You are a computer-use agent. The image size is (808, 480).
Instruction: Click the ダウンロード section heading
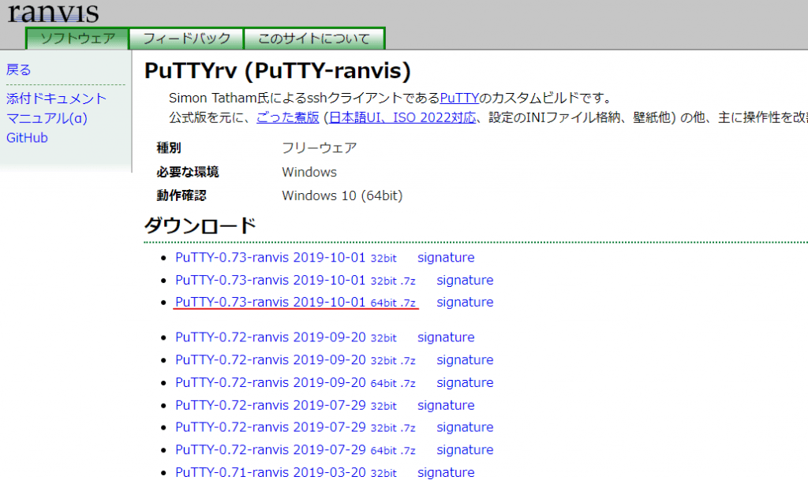(200, 225)
